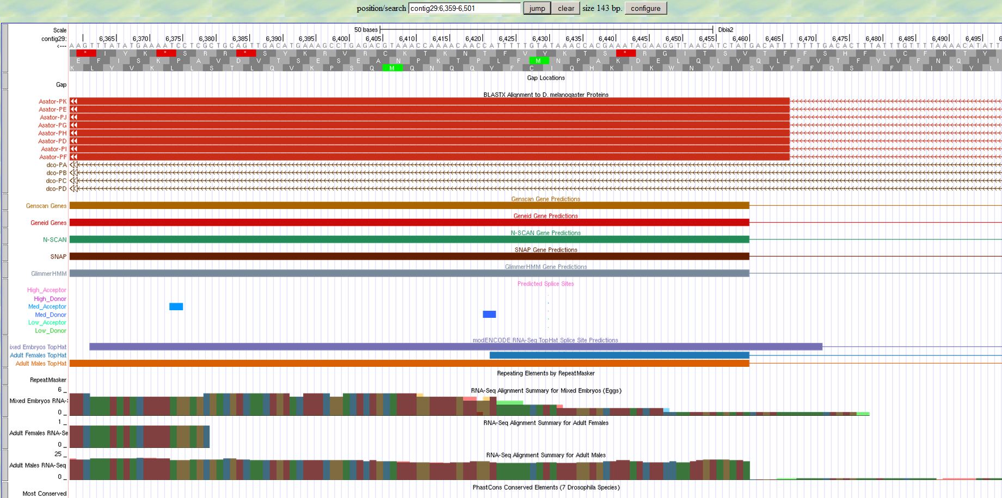The image size is (1002, 498).
Task: Click the Low_Acceptor splice label
Action: [47, 322]
